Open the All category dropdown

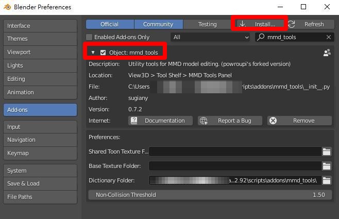[210, 37]
